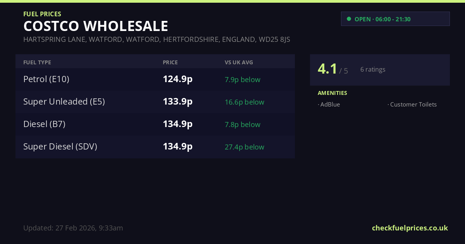Click the Customer Toilets amenity item
Image resolution: width=465 pixels, height=244 pixels.
coord(413,105)
